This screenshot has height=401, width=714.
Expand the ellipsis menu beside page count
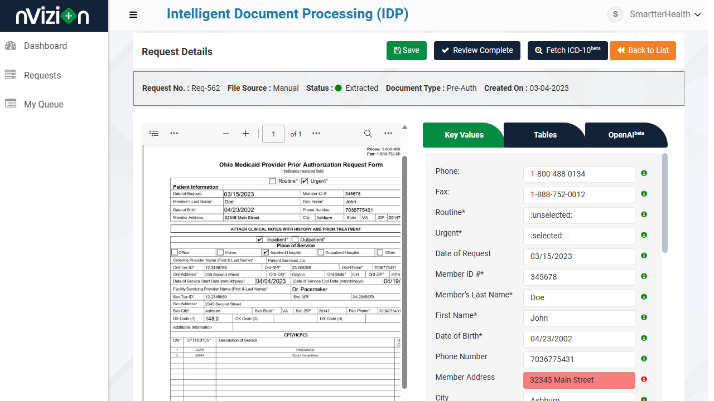[316, 134]
